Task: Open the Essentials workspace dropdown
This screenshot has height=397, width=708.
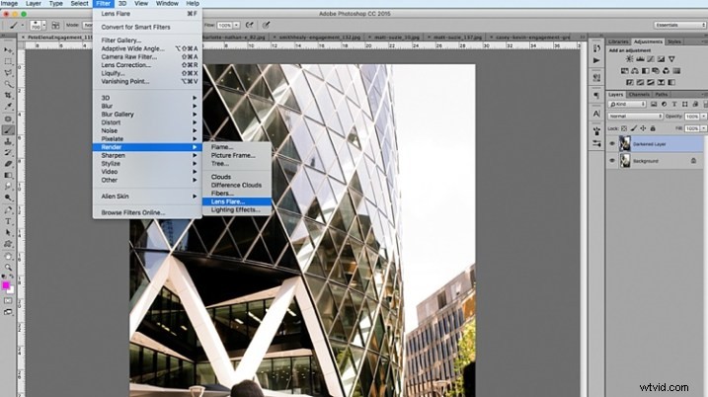Action: coord(679,26)
